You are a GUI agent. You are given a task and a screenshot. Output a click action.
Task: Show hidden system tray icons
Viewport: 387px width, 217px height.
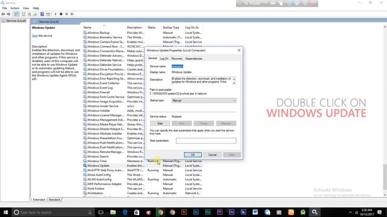click(x=350, y=212)
